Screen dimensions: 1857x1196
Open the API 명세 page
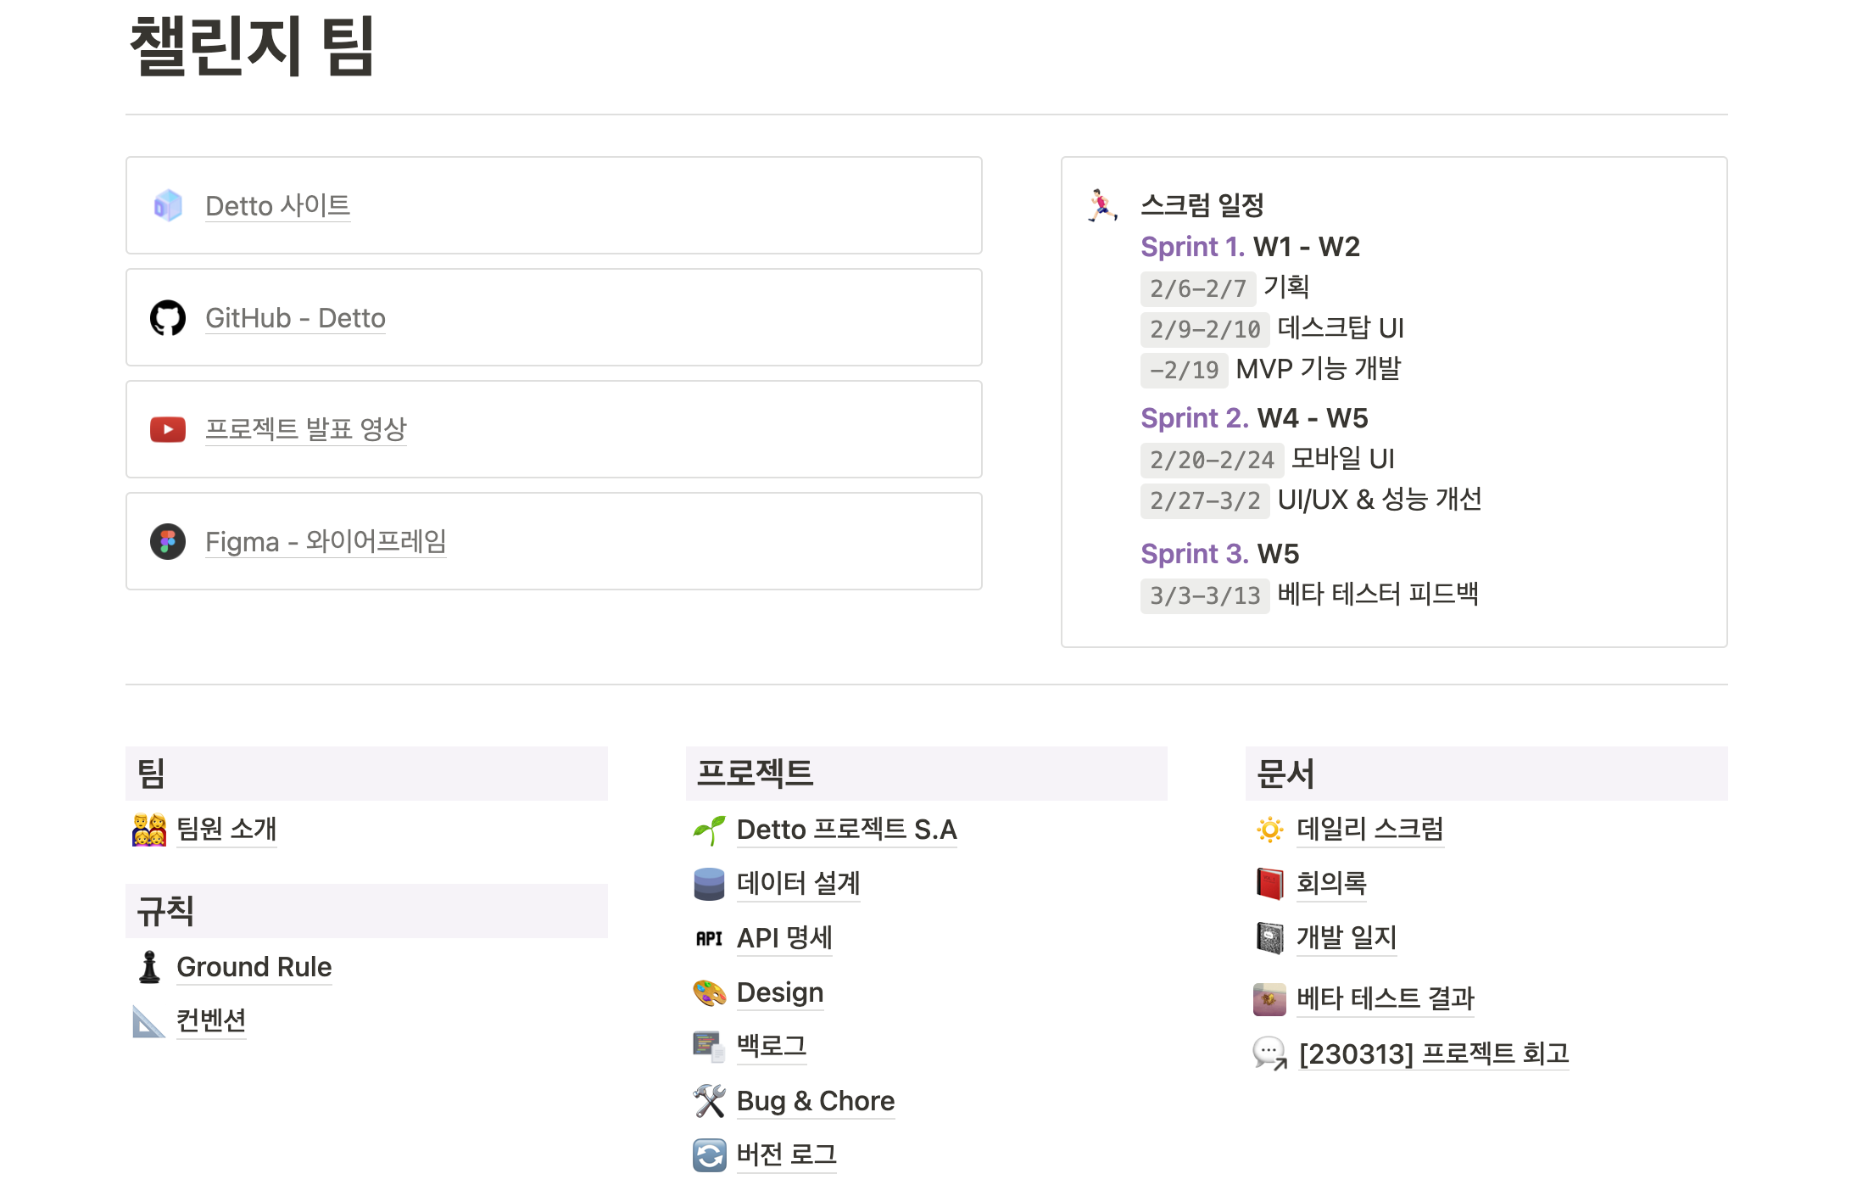pyautogui.click(x=784, y=938)
